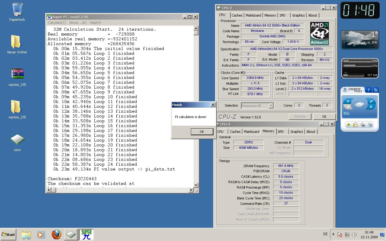Image resolution: width=386 pixels, height=241 pixels.
Task: Switch to Memory tab in top CPU-Z window
Action: 270,15
